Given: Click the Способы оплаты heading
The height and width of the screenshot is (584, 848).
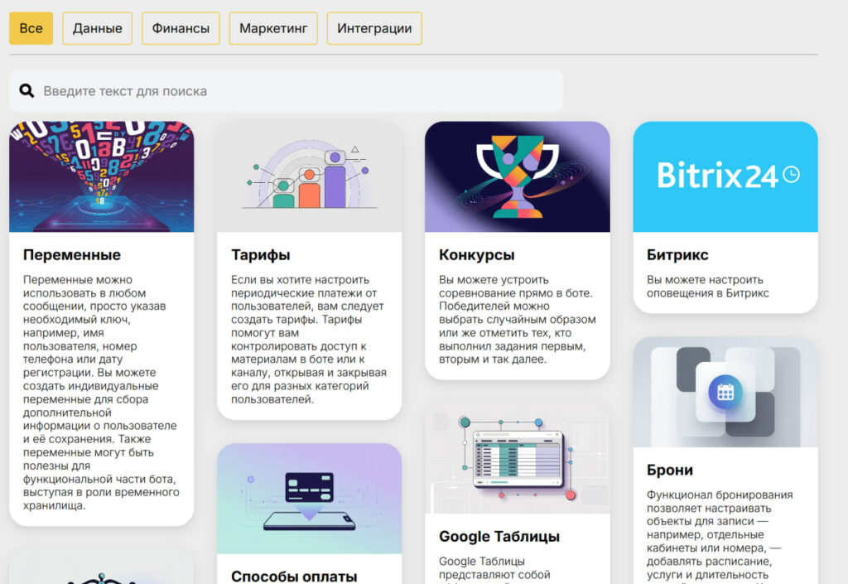Looking at the screenshot, I should [x=294, y=577].
